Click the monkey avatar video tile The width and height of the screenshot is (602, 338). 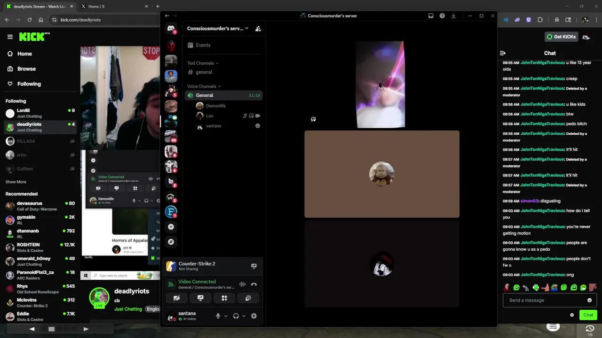(x=382, y=174)
